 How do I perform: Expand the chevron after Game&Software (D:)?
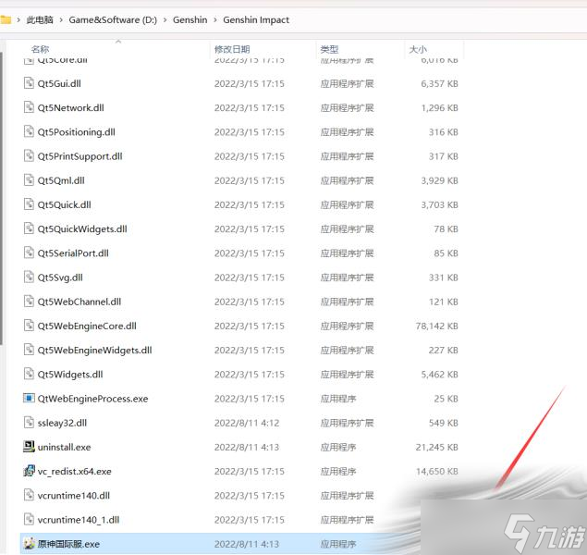point(165,19)
